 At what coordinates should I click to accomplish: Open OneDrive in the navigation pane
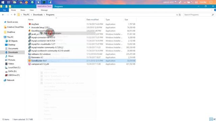11,32
